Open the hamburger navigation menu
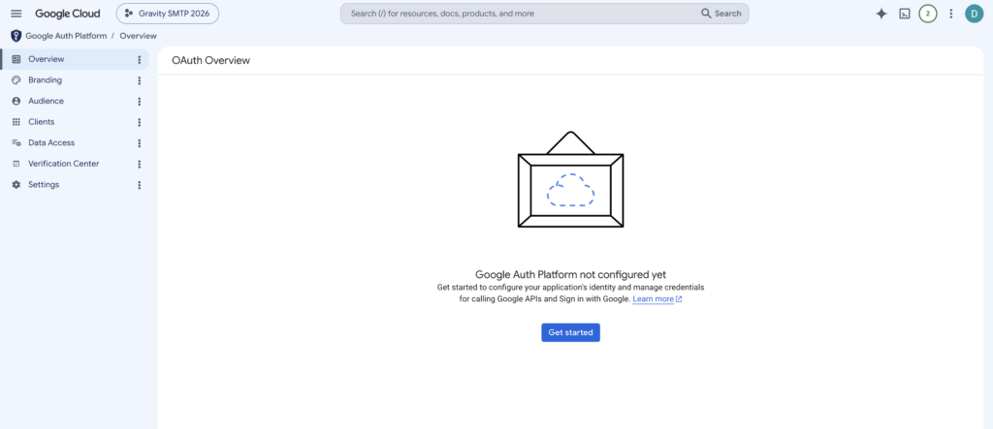The height and width of the screenshot is (429, 993). (x=16, y=14)
